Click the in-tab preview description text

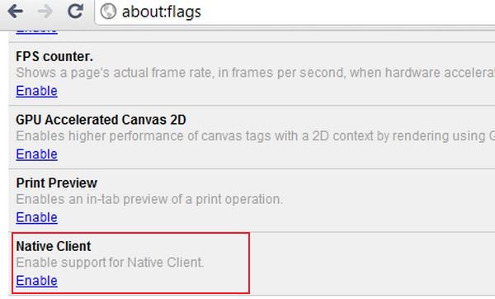click(x=149, y=199)
